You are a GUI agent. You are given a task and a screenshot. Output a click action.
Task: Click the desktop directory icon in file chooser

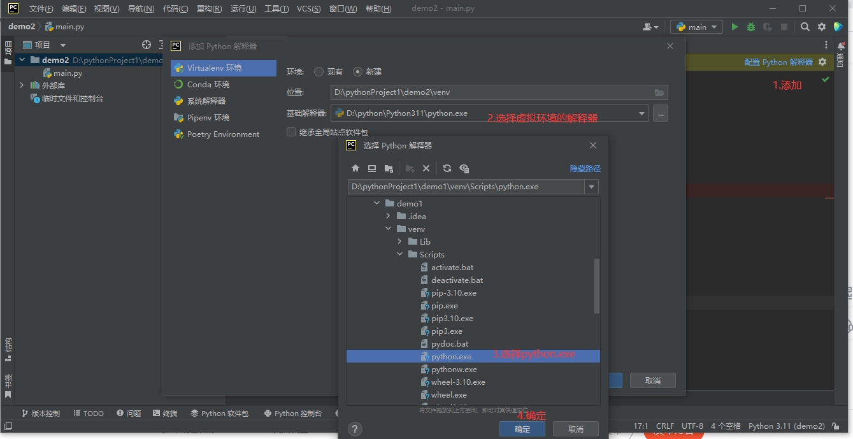tap(372, 168)
